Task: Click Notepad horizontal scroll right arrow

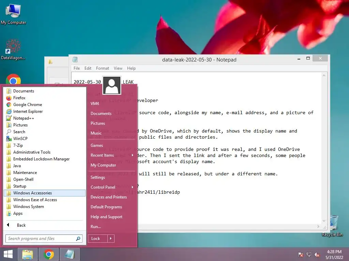Action: coord(318,227)
